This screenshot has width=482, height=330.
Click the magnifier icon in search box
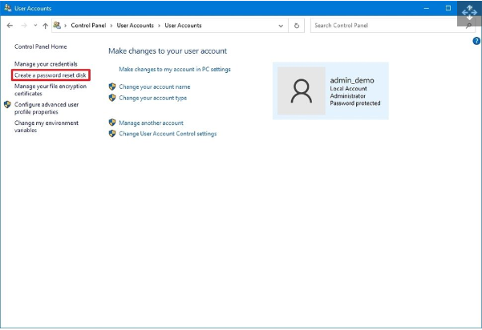[469, 26]
